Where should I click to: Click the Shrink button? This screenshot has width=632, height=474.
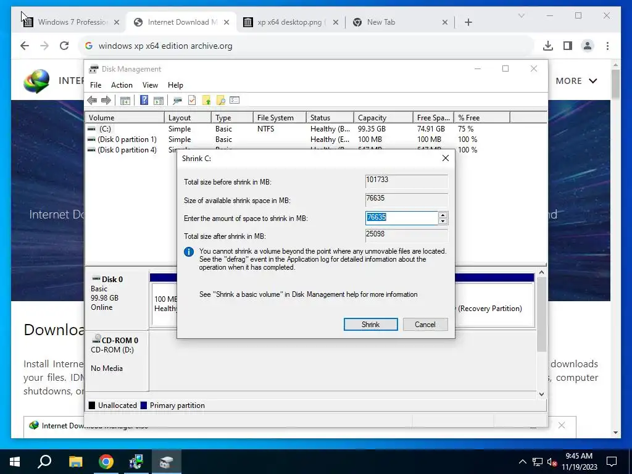coord(370,325)
